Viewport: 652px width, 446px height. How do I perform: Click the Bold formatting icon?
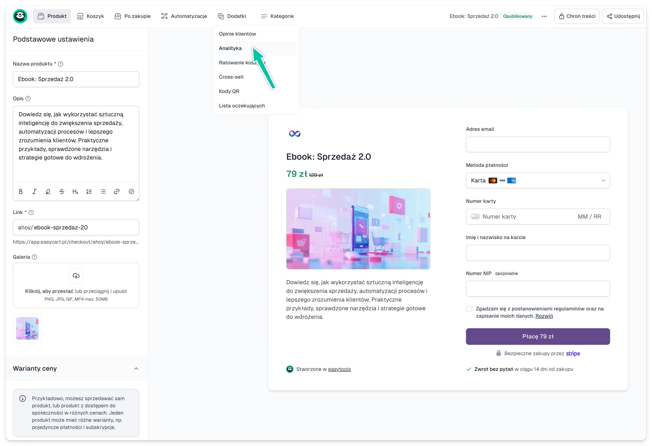click(x=20, y=191)
